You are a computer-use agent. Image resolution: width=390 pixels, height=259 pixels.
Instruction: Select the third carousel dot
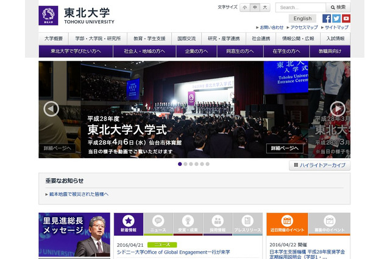[x=191, y=164]
